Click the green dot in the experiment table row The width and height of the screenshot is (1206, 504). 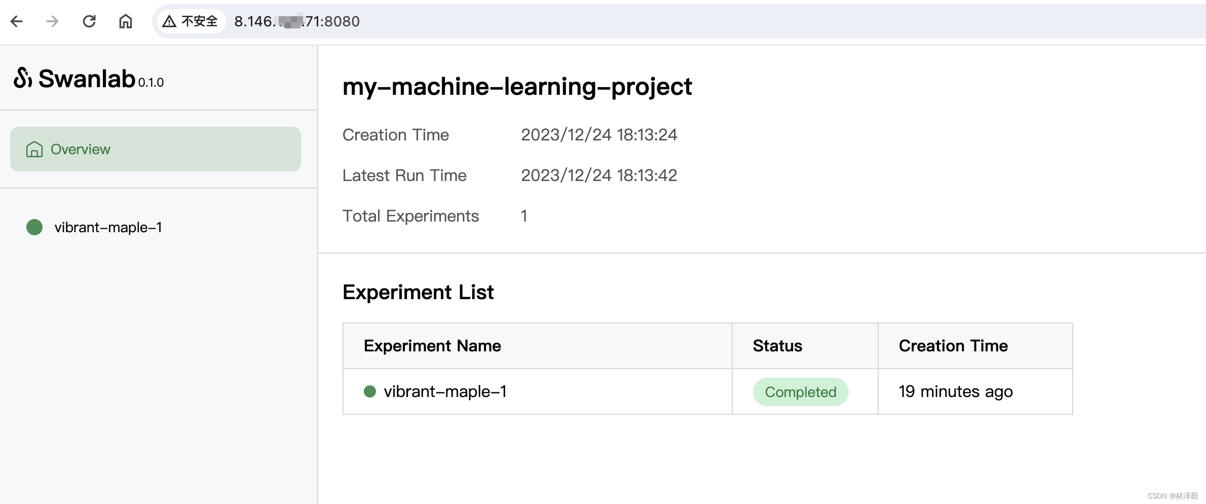pos(370,391)
